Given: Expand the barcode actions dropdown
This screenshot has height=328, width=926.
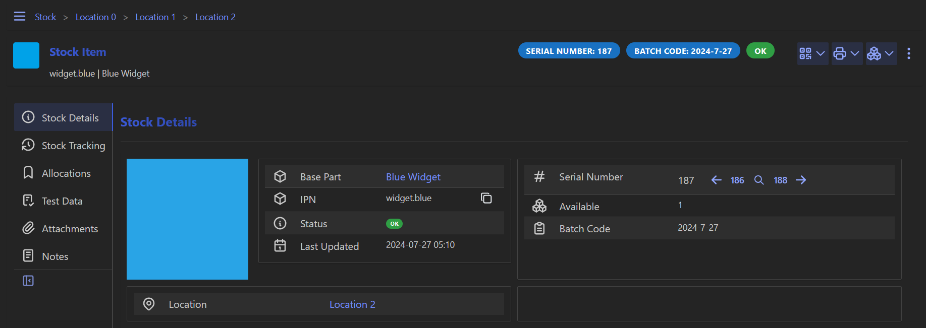Looking at the screenshot, I should tap(812, 54).
